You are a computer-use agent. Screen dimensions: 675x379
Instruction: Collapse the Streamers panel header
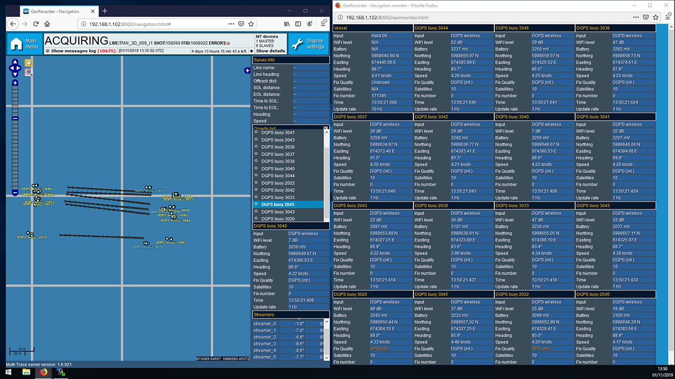click(x=290, y=315)
